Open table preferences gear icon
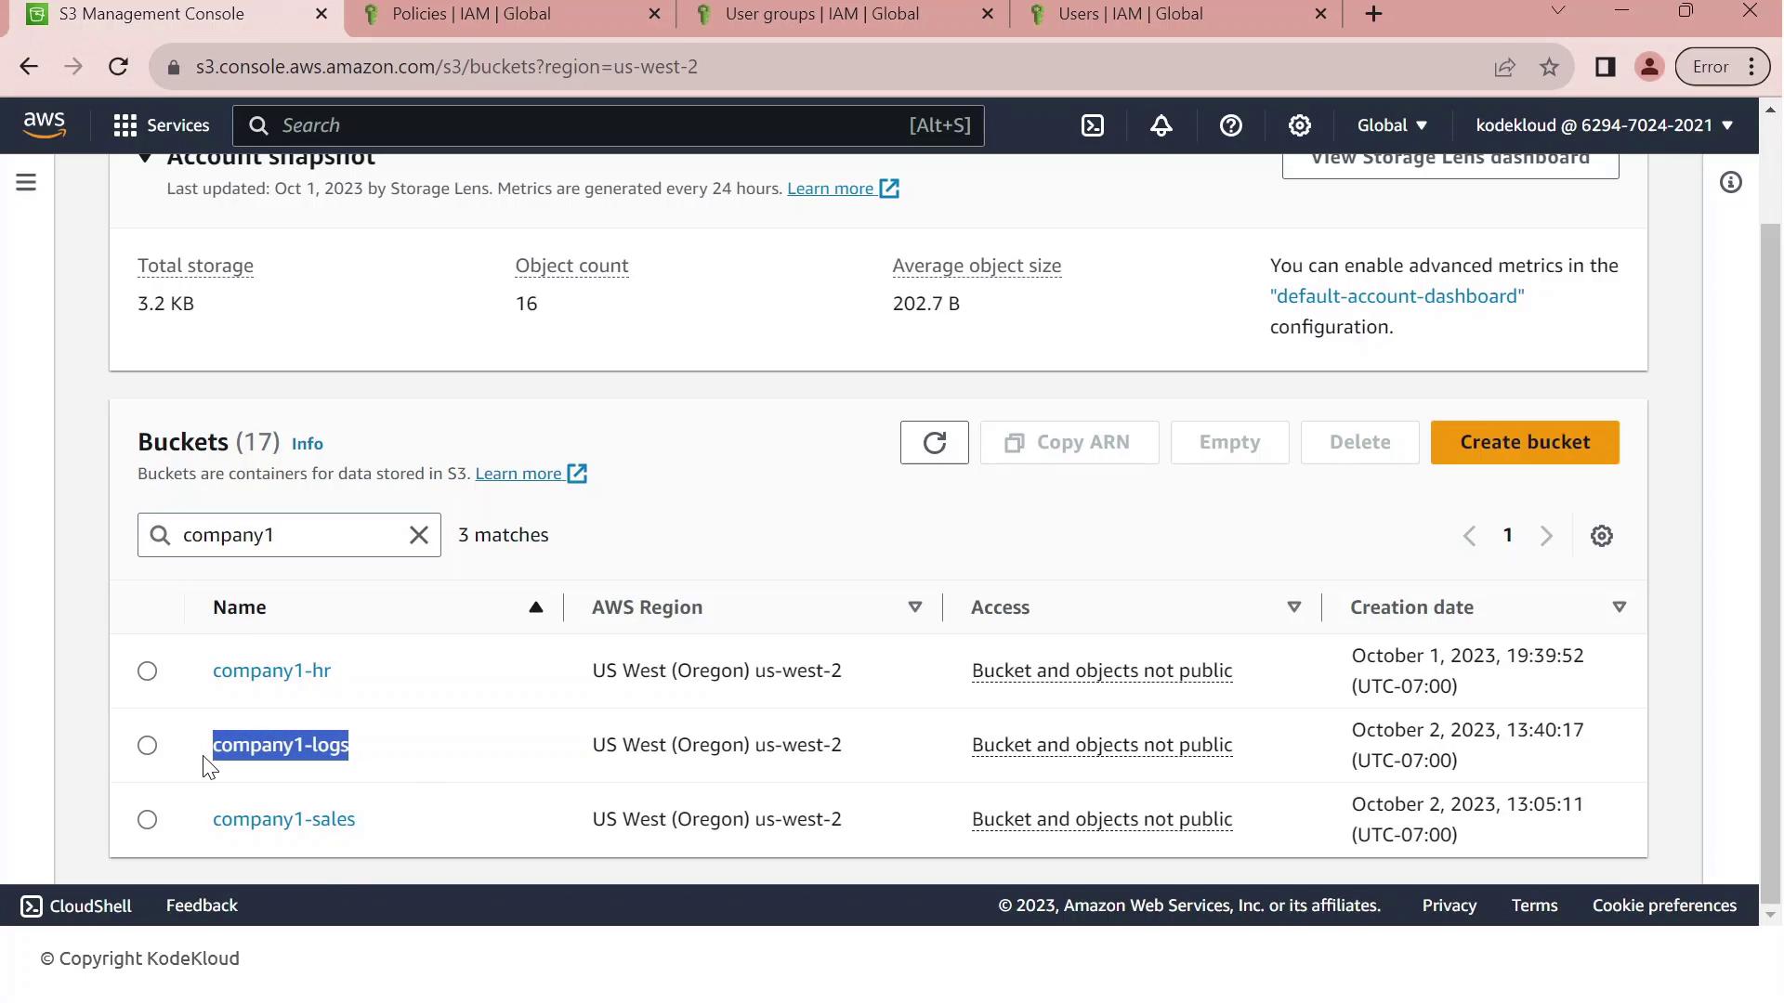 pos(1601,536)
